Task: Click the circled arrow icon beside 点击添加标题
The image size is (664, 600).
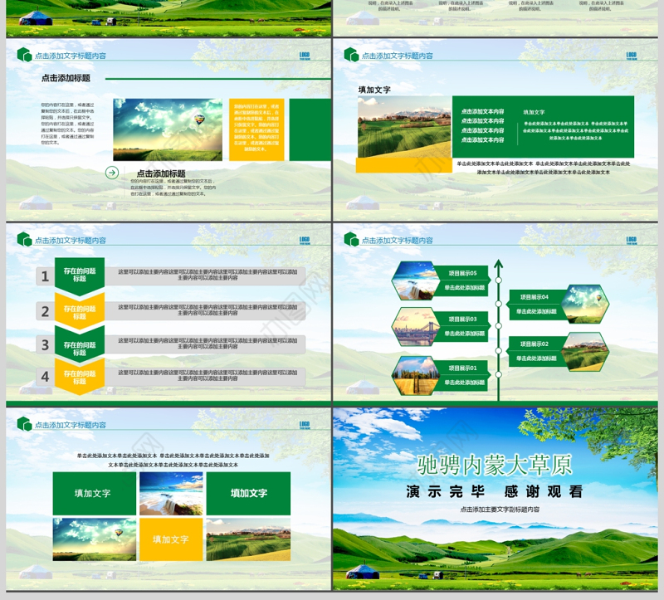Action: tap(112, 173)
